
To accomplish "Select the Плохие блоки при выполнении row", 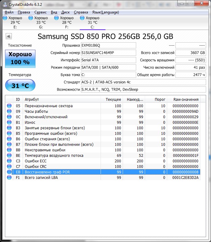I will coord(103,144).
